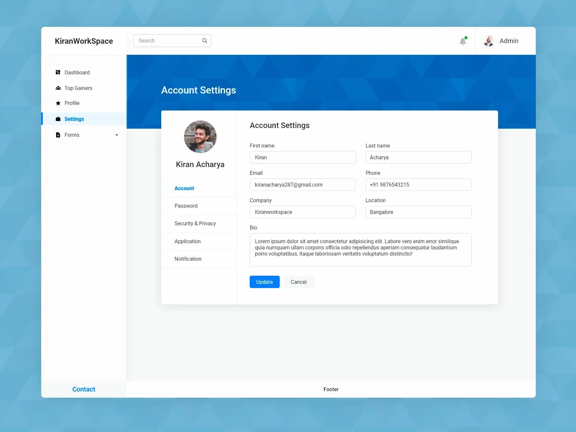Click the Cancel button
The width and height of the screenshot is (576, 432).
(x=298, y=282)
